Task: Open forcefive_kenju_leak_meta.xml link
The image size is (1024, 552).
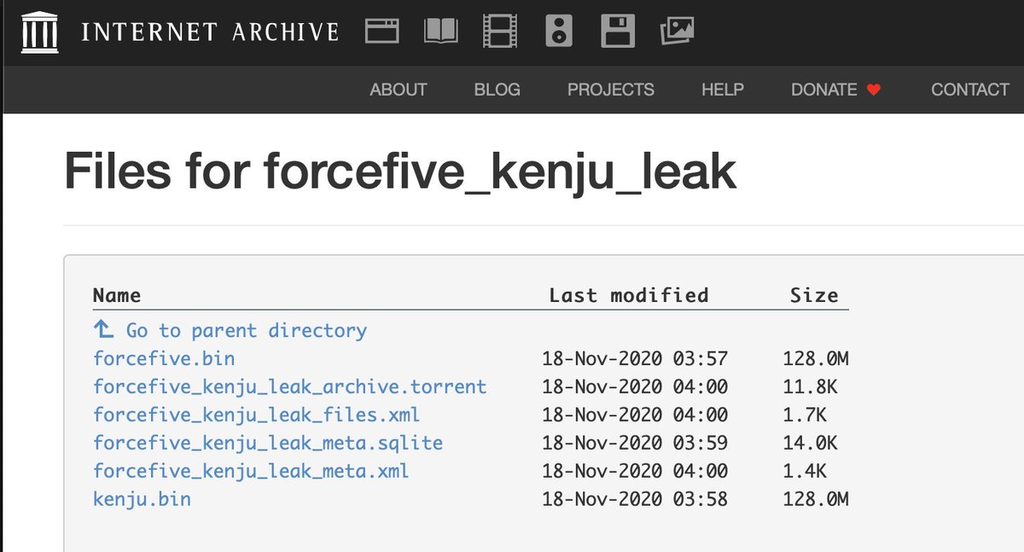Action: pos(251,471)
